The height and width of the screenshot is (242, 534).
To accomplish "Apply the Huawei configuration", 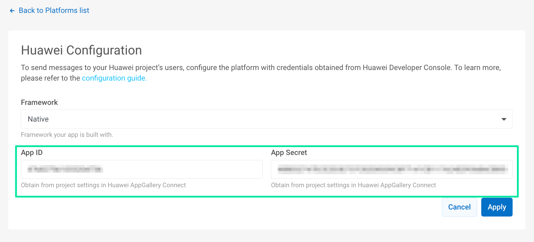I will 496,207.
